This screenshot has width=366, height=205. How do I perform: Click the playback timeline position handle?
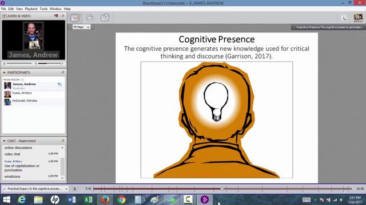coord(222,188)
